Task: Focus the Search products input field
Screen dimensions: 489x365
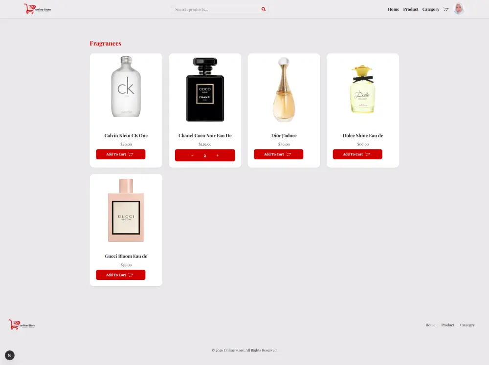Action: [217, 9]
